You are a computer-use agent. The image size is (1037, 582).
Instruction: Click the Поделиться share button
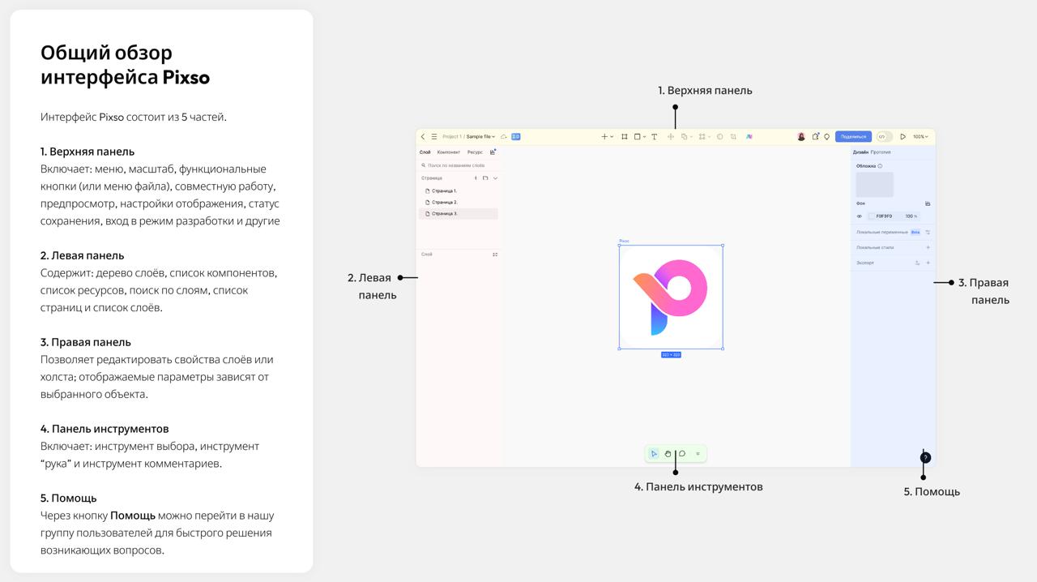point(853,136)
